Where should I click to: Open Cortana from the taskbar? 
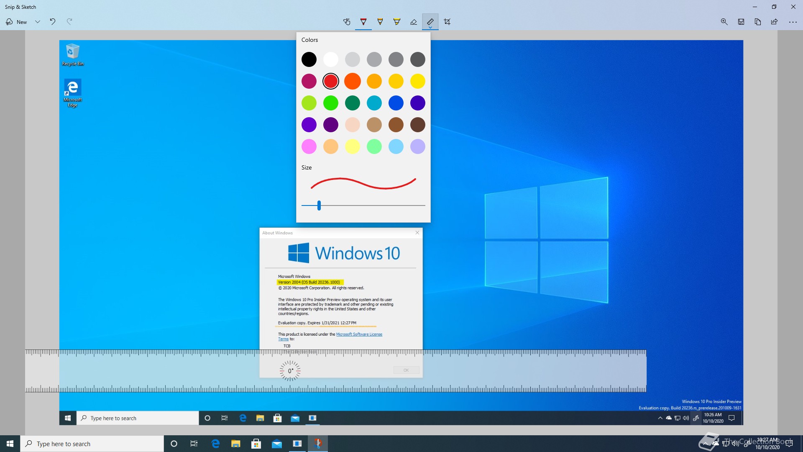pyautogui.click(x=174, y=444)
